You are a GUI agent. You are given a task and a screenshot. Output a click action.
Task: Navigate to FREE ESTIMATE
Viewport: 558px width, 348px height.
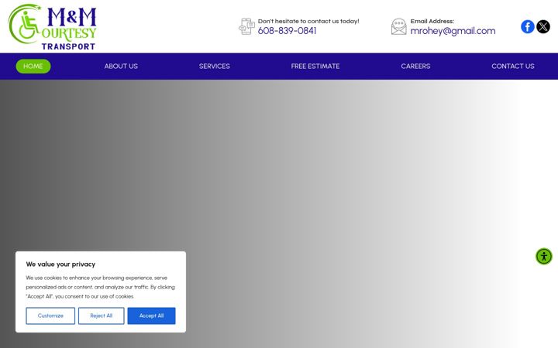tap(315, 66)
